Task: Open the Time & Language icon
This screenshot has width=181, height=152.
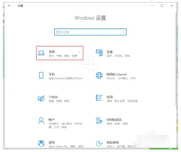Action: (x=99, y=120)
